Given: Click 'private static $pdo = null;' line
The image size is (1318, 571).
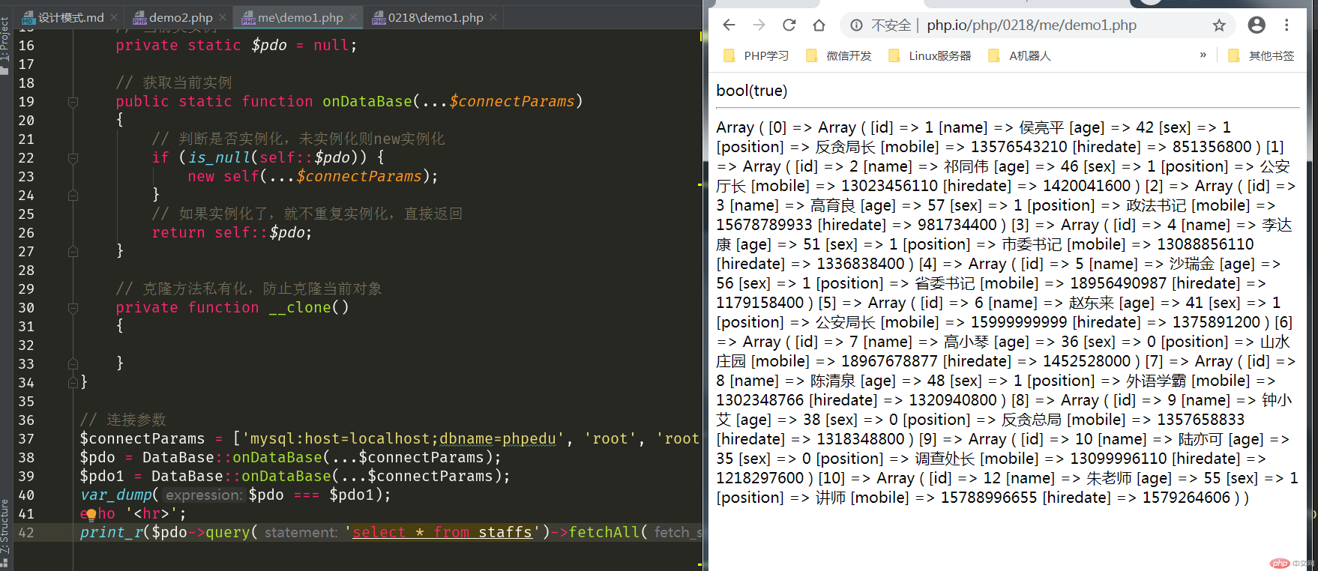Looking at the screenshot, I should [x=236, y=45].
